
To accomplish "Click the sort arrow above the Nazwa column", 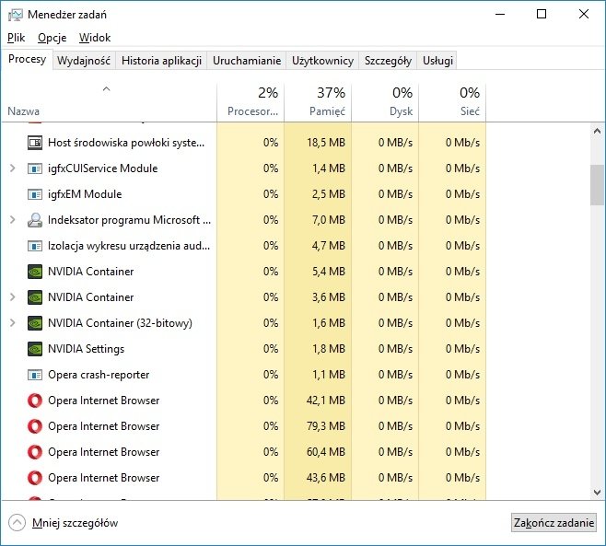I will (x=106, y=89).
